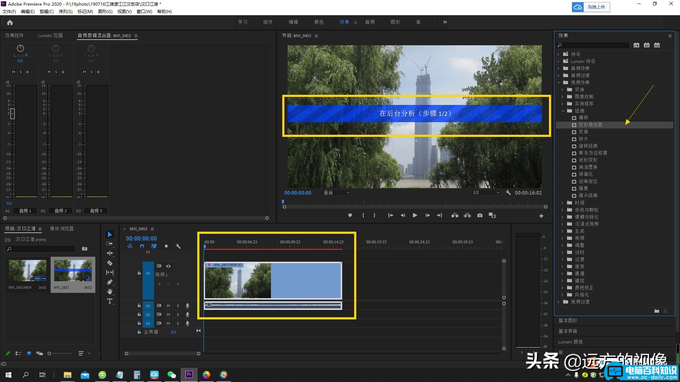Select the Ripple Edit tool
The width and height of the screenshot is (680, 382).
[x=110, y=253]
